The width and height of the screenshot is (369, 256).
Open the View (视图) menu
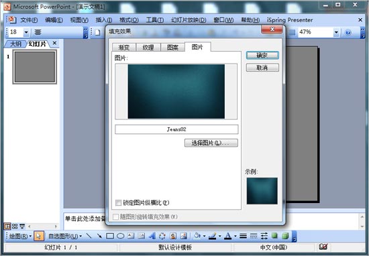pos(79,20)
